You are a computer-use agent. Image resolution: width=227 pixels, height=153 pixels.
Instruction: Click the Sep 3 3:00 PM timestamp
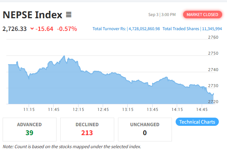point(162,15)
